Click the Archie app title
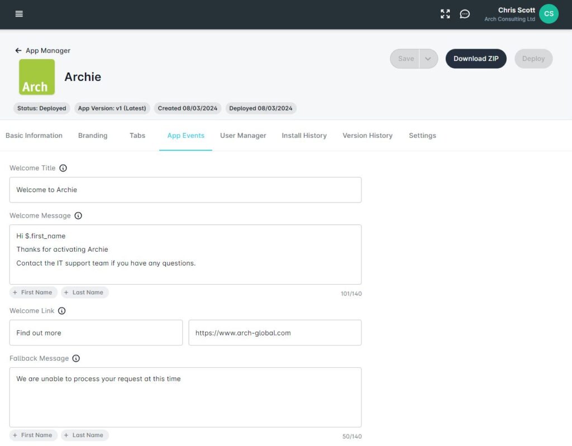Viewport: 572px width, 446px height. pyautogui.click(x=83, y=77)
